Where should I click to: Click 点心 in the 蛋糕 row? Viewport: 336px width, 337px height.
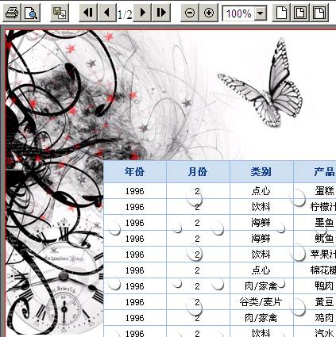[261, 190]
